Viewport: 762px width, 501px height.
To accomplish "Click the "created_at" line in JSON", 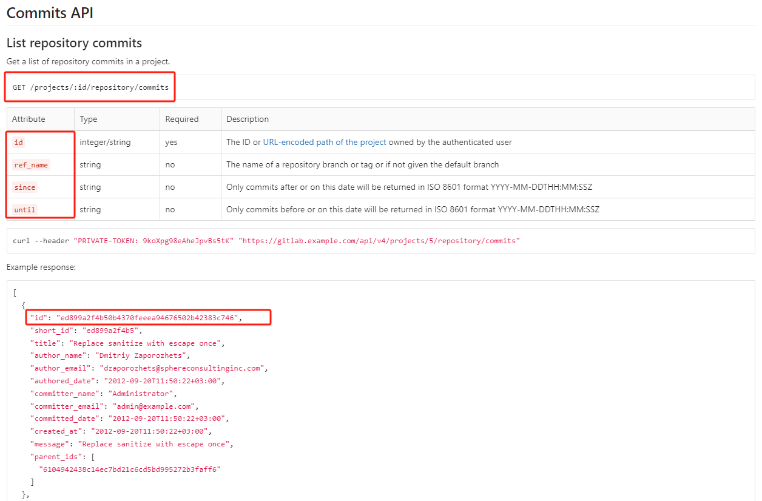I will click(121, 431).
